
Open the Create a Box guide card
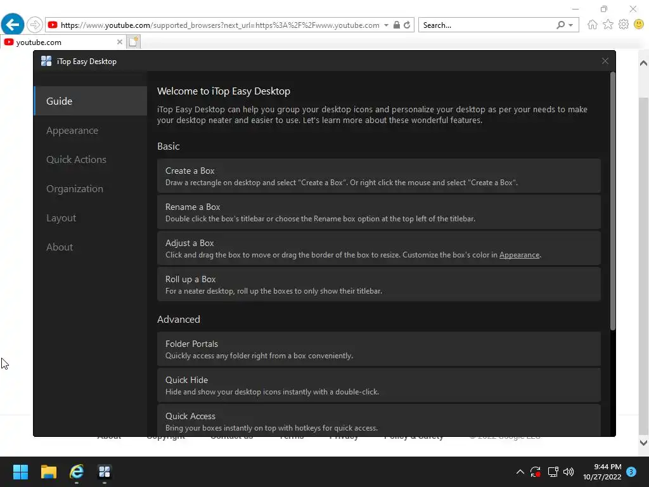click(378, 176)
